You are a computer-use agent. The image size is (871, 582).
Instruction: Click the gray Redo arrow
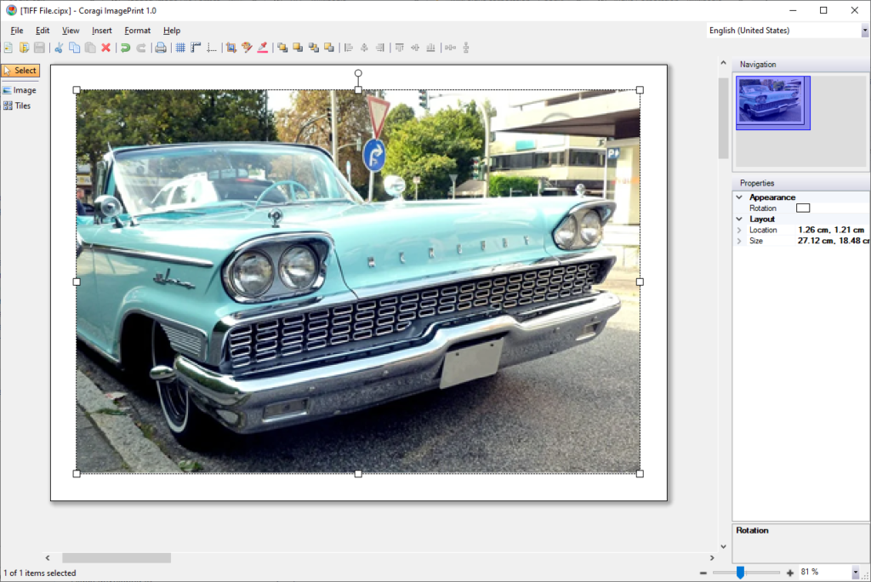coord(141,48)
